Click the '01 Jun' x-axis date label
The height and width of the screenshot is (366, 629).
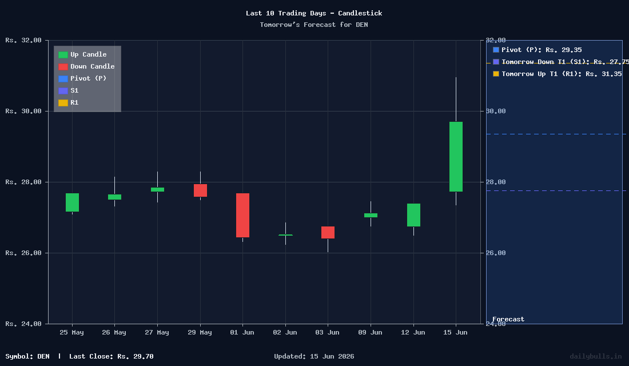point(242,332)
